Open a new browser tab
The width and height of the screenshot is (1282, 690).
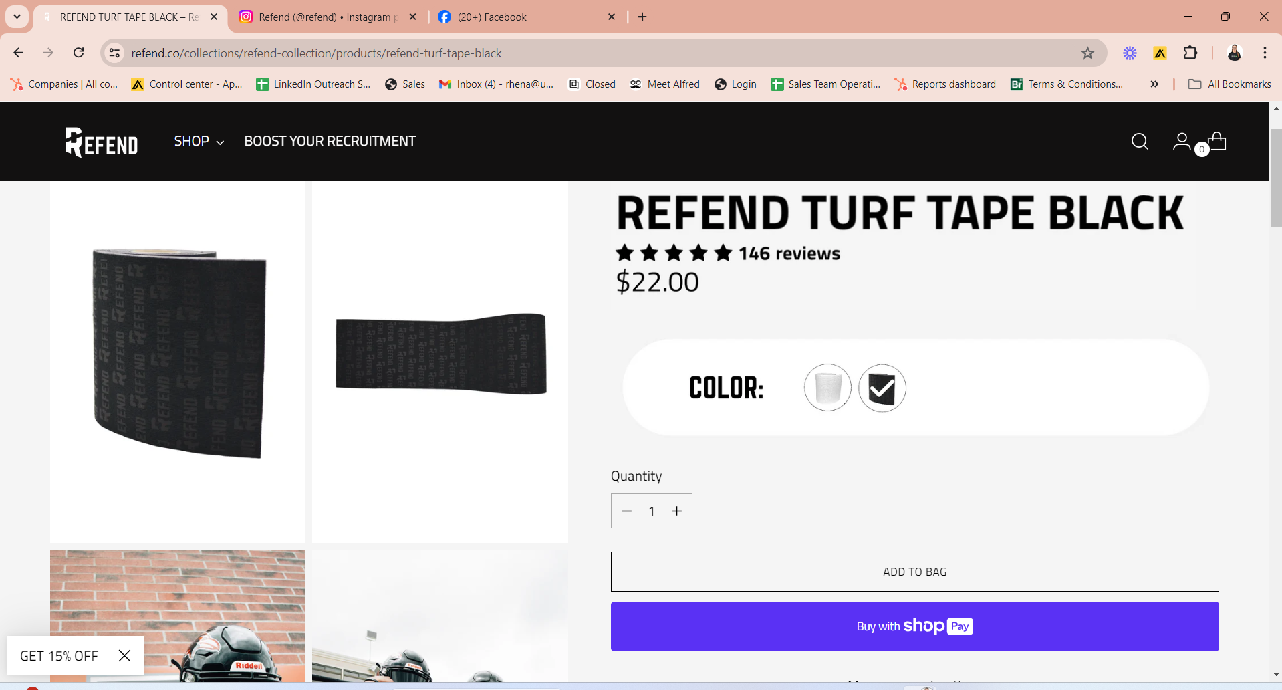pos(642,17)
